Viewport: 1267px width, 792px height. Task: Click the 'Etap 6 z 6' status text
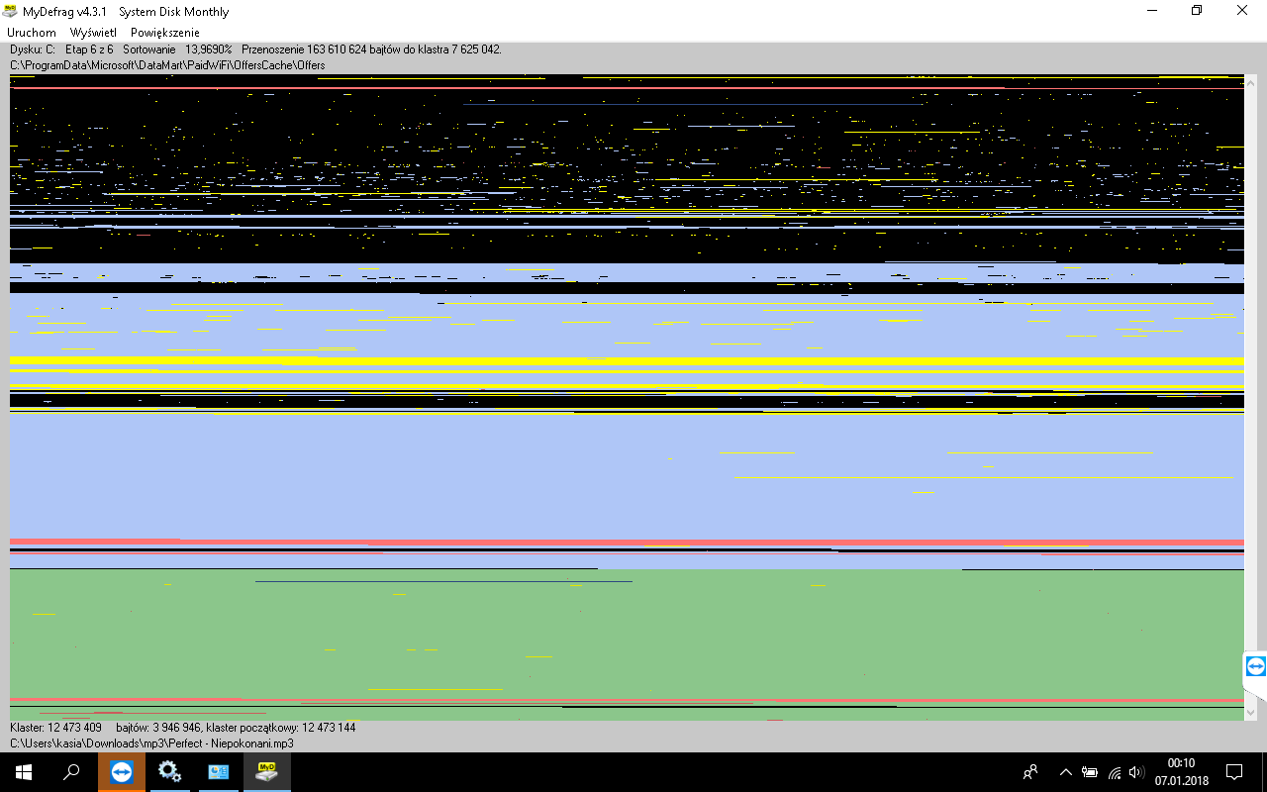[x=89, y=49]
